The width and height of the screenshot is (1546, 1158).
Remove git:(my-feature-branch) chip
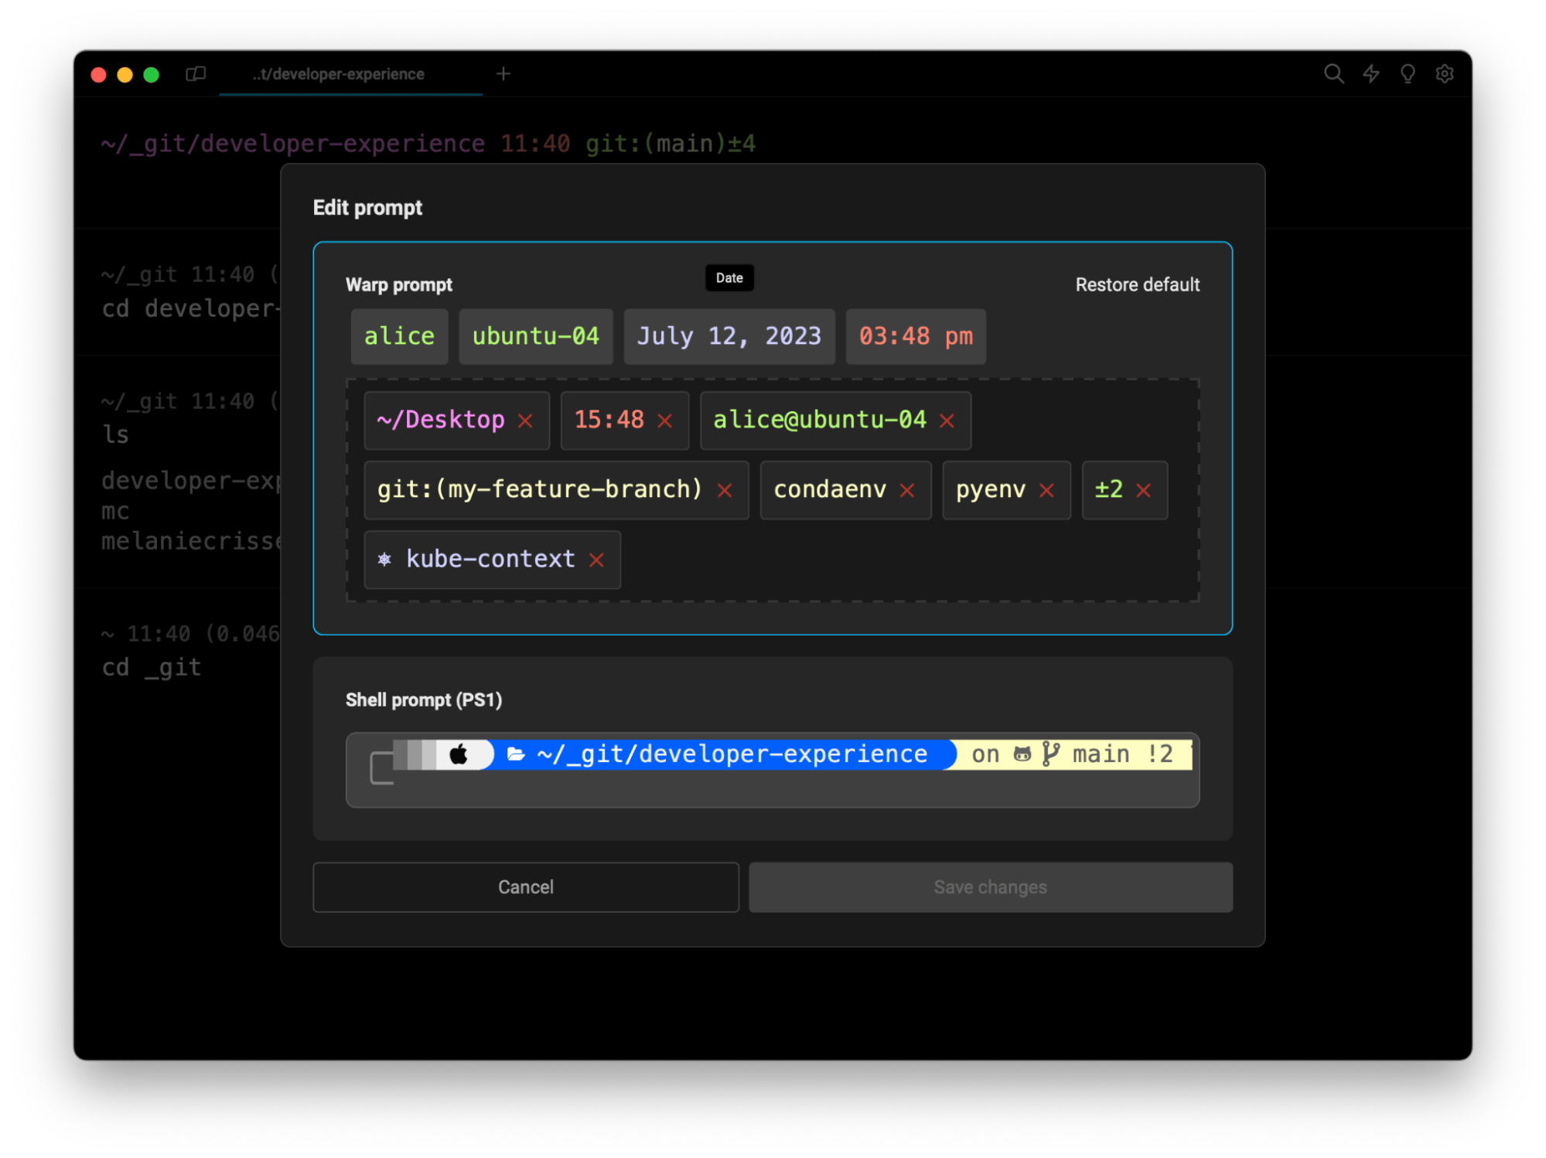(725, 490)
